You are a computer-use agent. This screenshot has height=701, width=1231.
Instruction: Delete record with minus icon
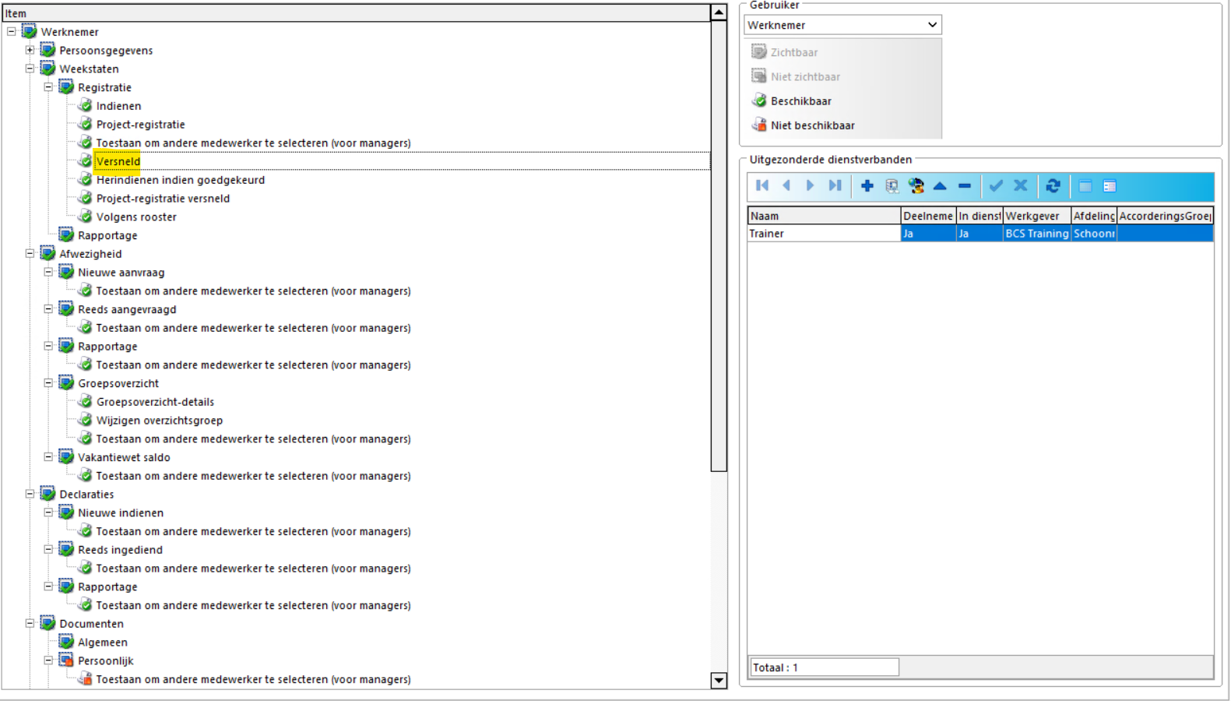(x=964, y=186)
